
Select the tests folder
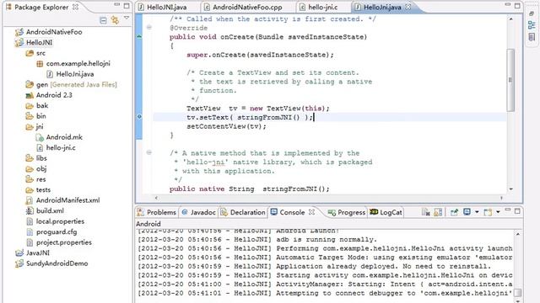click(43, 190)
